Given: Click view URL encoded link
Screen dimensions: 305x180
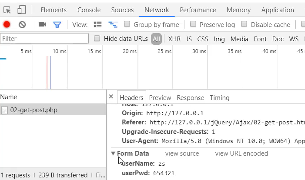Looking at the screenshot, I should (x=241, y=153).
